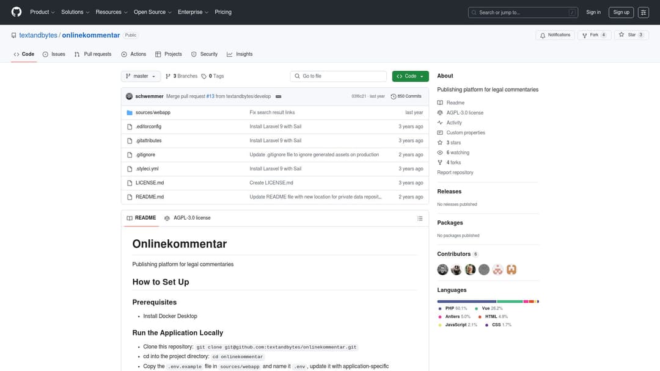Select the Code repository tab

24,54
